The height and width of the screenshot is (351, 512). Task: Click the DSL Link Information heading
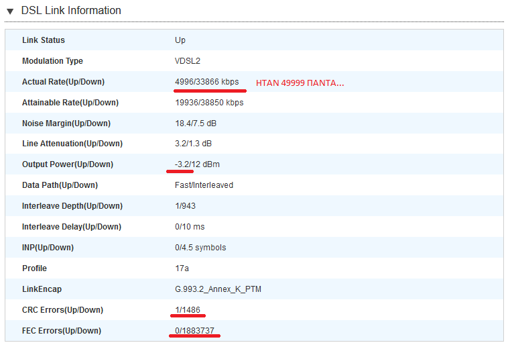[71, 11]
